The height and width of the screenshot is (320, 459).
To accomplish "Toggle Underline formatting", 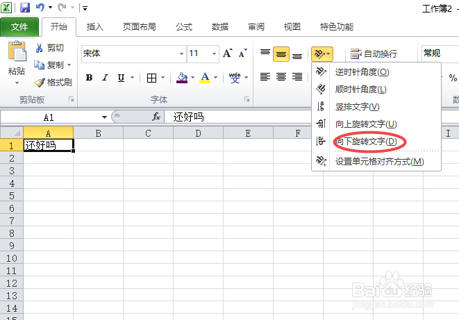I will (121, 78).
